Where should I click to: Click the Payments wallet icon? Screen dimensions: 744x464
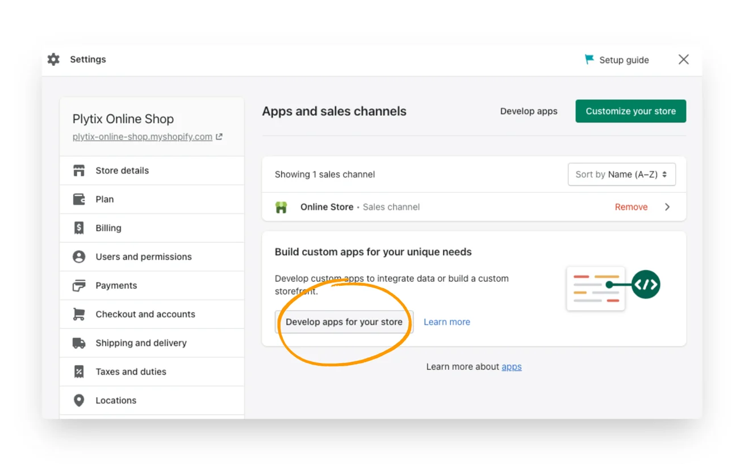pyautogui.click(x=80, y=285)
